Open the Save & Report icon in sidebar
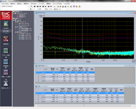136x109 pixels. coord(6,83)
